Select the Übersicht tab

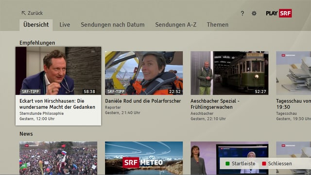(x=36, y=25)
